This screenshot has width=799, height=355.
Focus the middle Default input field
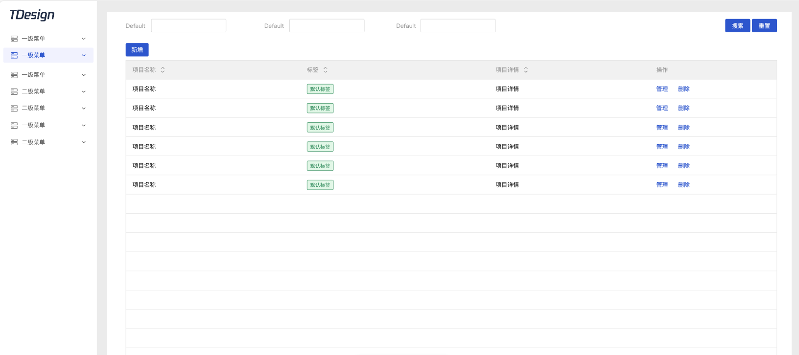point(327,26)
